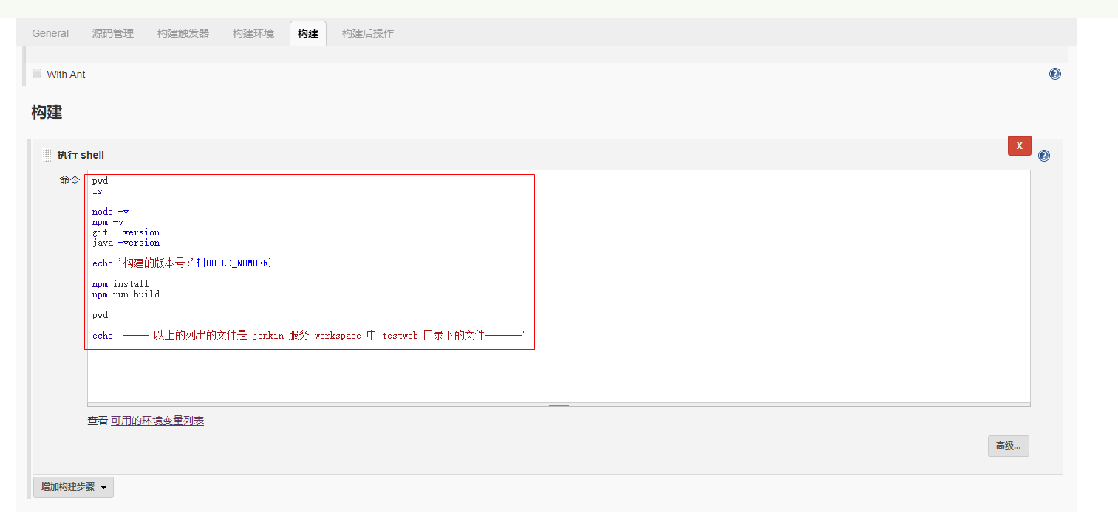
Task: Open the 可用的环境变量列表 link
Action: [x=157, y=421]
